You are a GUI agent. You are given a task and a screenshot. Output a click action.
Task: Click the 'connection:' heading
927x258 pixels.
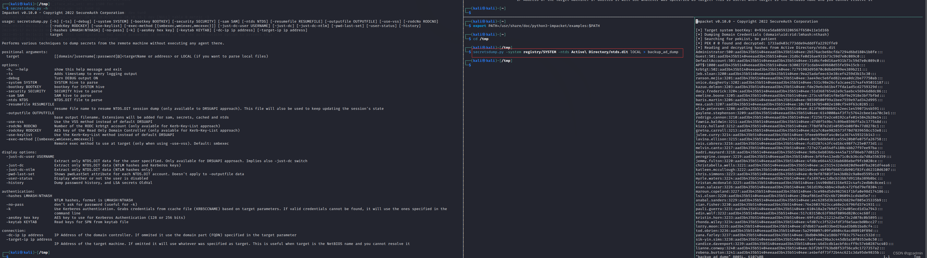tap(14, 231)
